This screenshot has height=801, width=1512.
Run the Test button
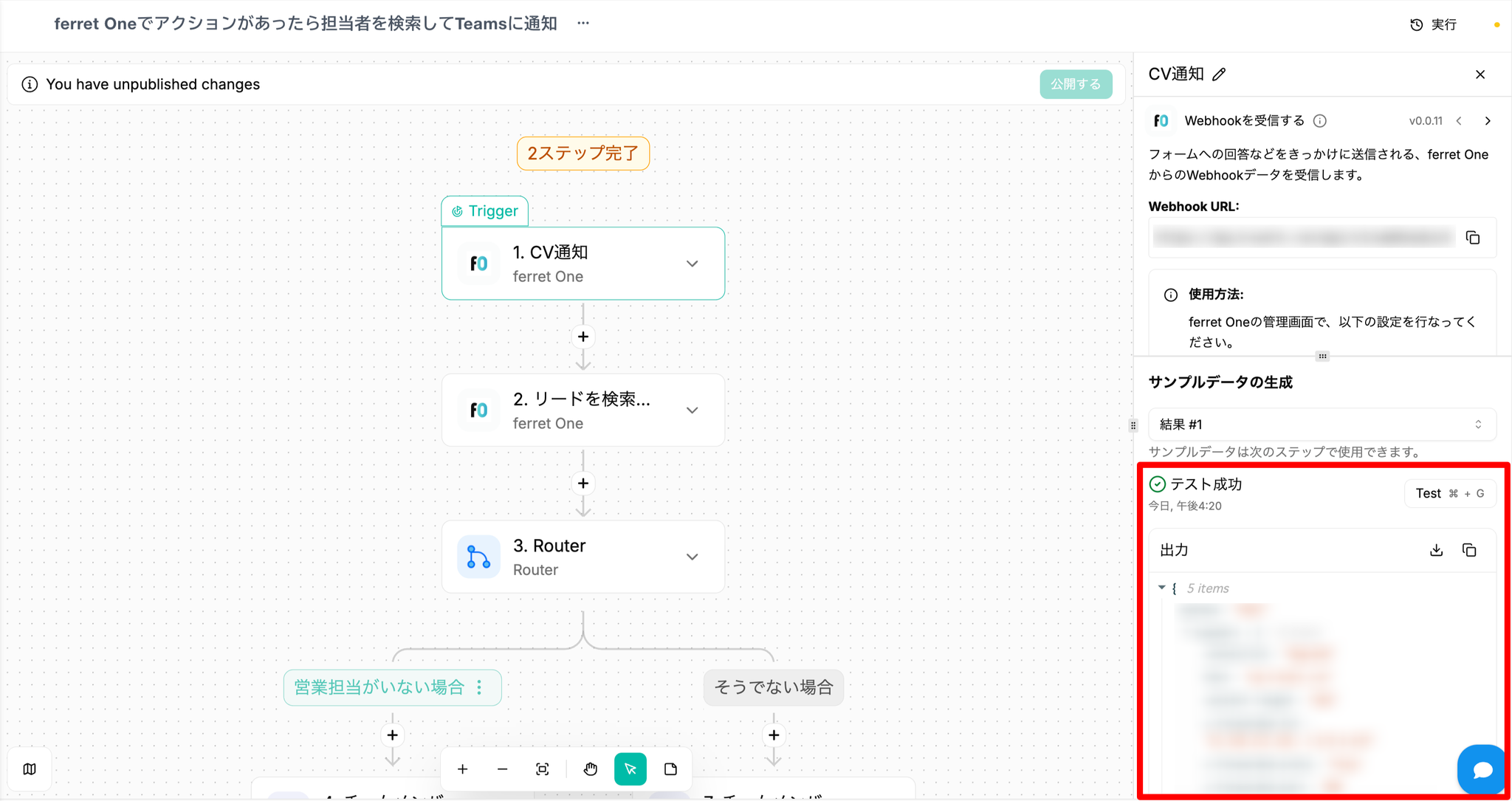1449,493
